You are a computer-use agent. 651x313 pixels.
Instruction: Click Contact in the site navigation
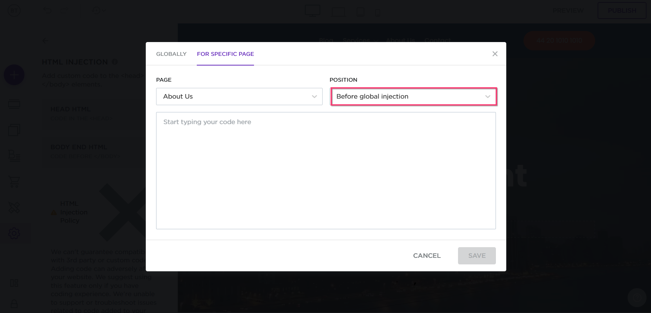[437, 40]
